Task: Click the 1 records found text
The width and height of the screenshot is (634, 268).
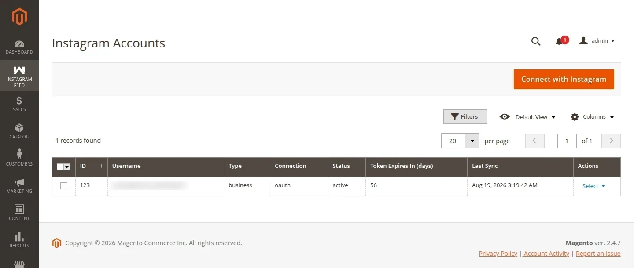Action: click(x=78, y=141)
